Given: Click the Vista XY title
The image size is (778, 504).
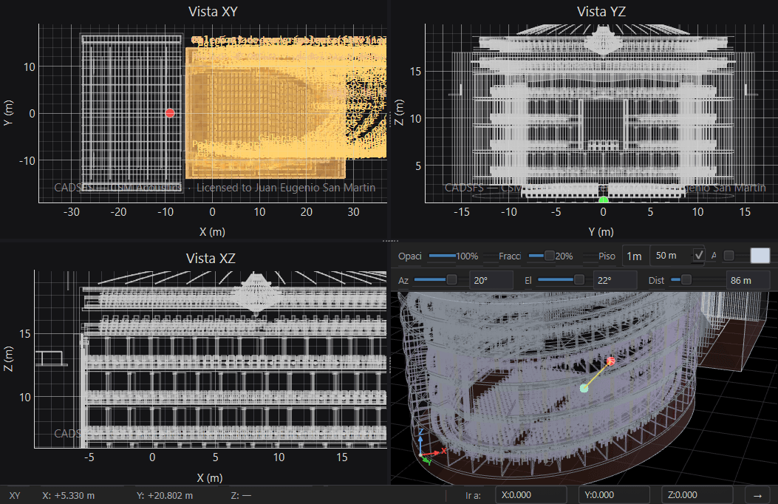Looking at the screenshot, I should 213,11.
